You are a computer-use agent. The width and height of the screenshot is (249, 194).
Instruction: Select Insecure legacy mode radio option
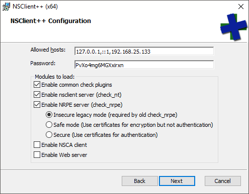(49, 115)
